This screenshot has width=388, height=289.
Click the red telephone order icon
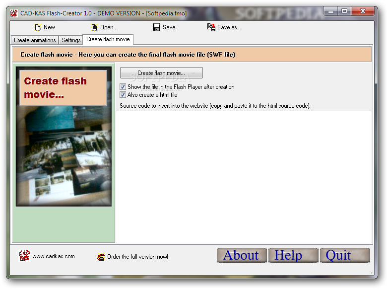click(101, 257)
